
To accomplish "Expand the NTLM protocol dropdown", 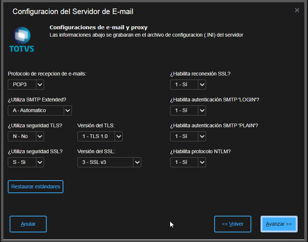I will point(188,162).
